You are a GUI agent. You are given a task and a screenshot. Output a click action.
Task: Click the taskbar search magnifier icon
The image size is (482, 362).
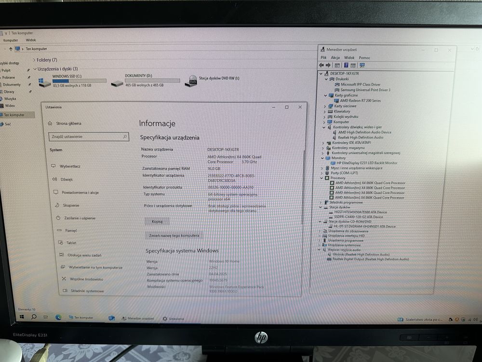[34, 317]
